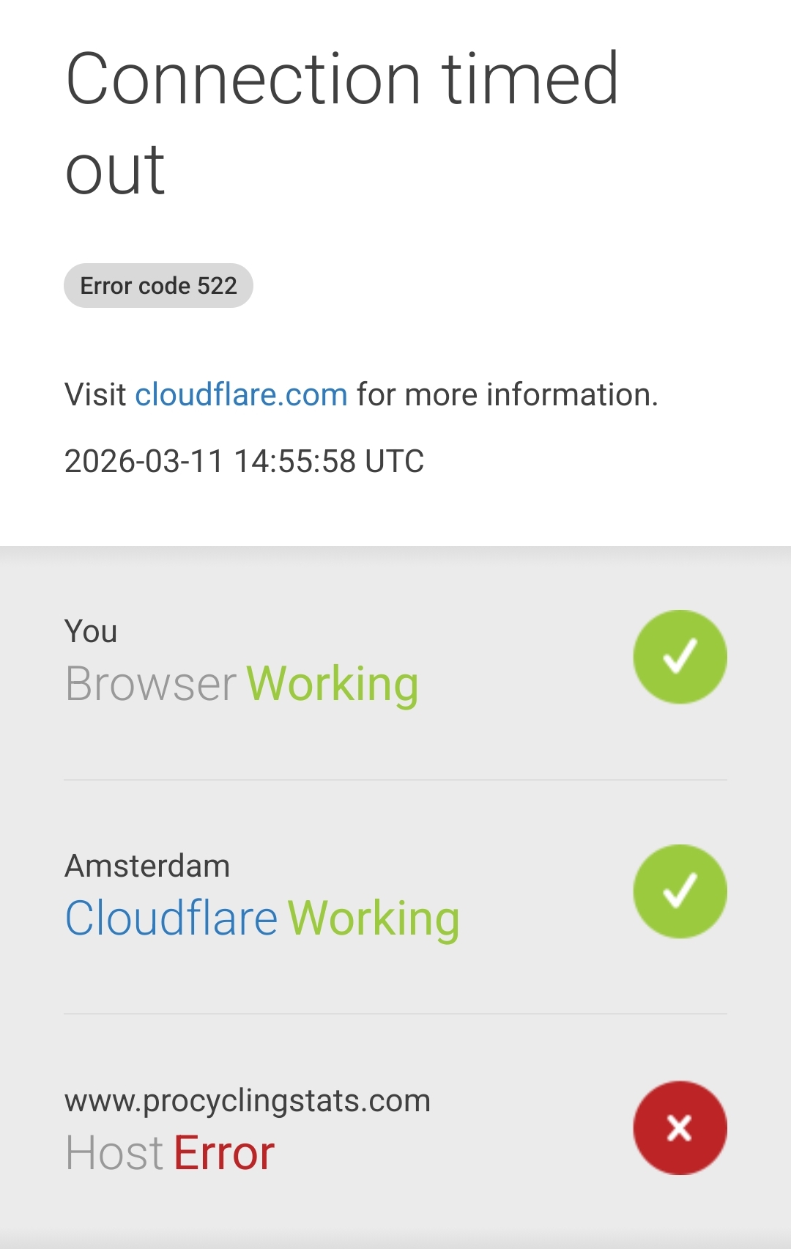Open the cloudflare.com link
Screen dimensions: 791x1252
[x=241, y=395]
